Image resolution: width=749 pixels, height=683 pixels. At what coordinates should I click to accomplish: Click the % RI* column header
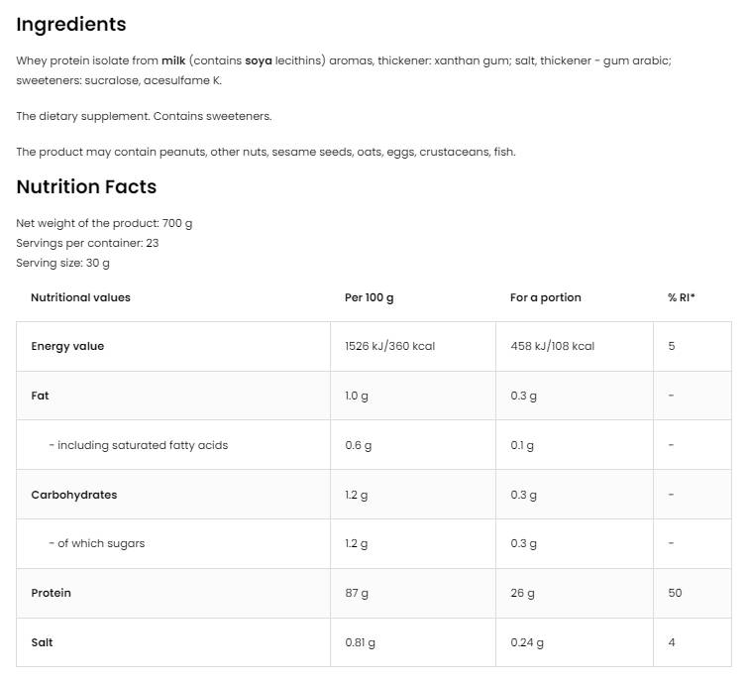[682, 297]
